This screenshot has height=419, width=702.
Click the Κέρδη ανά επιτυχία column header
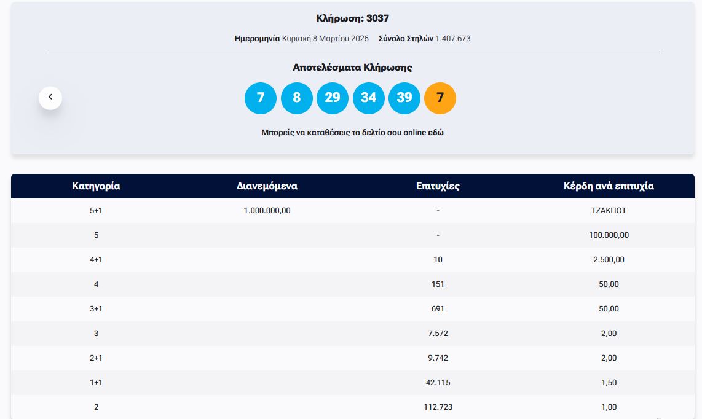click(609, 186)
